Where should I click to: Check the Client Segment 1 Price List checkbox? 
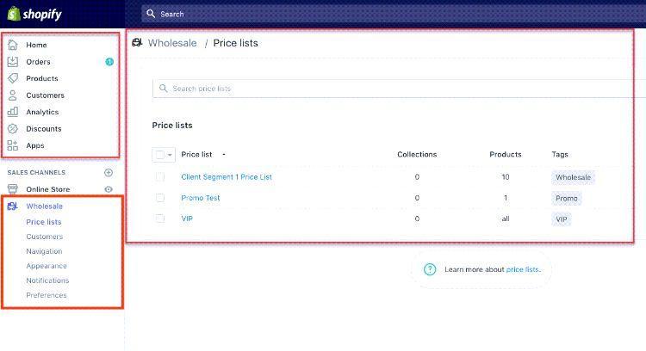(160, 177)
